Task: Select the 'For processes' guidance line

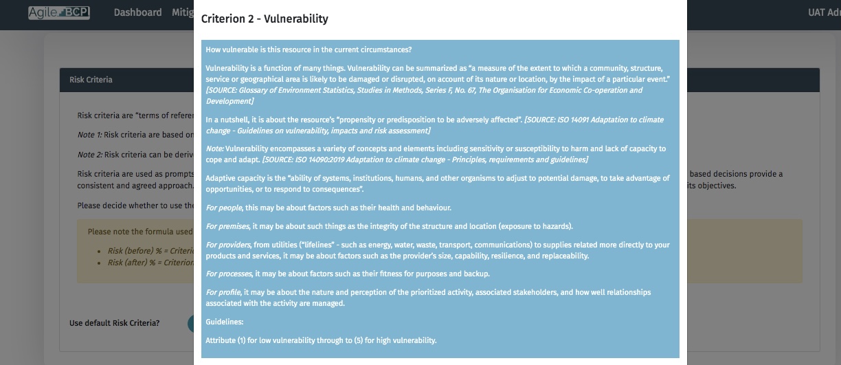Action: pos(348,274)
